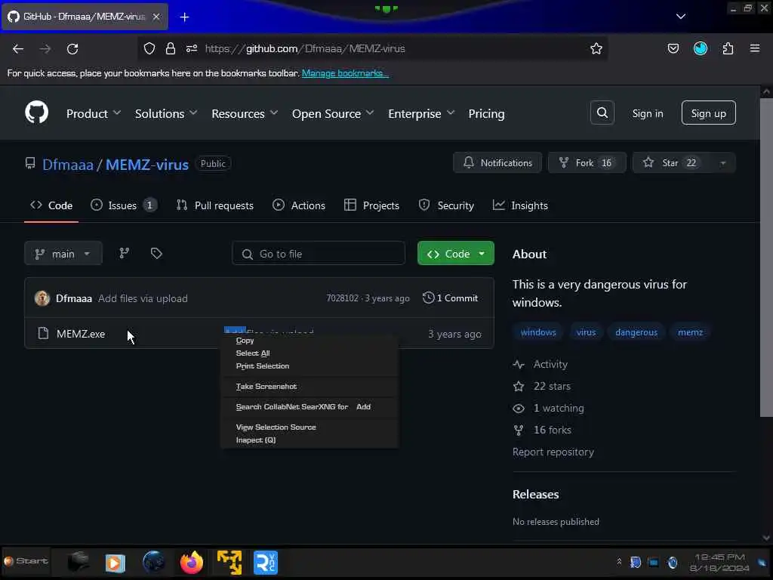Click the GitHub Octocat logo

coord(36,113)
